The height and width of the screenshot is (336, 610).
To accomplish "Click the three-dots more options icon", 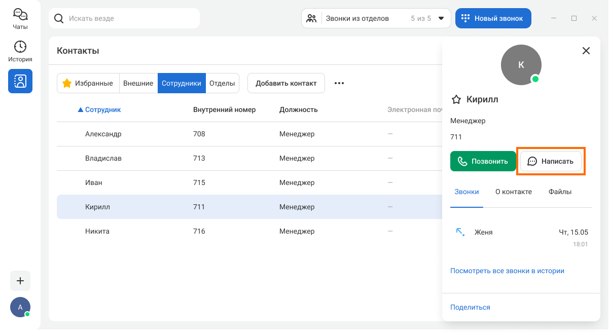I will [x=339, y=83].
